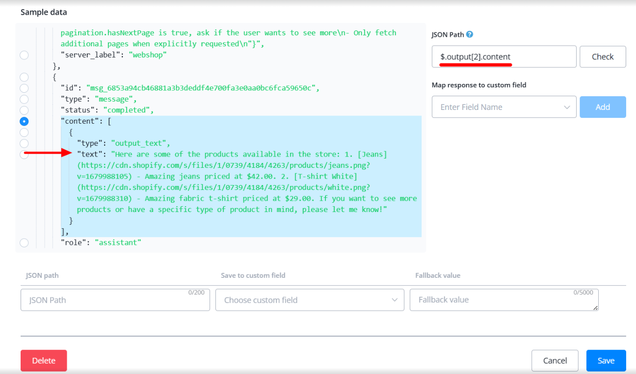Select the radio button beside "status": "completed"
636x374 pixels.
click(x=24, y=110)
